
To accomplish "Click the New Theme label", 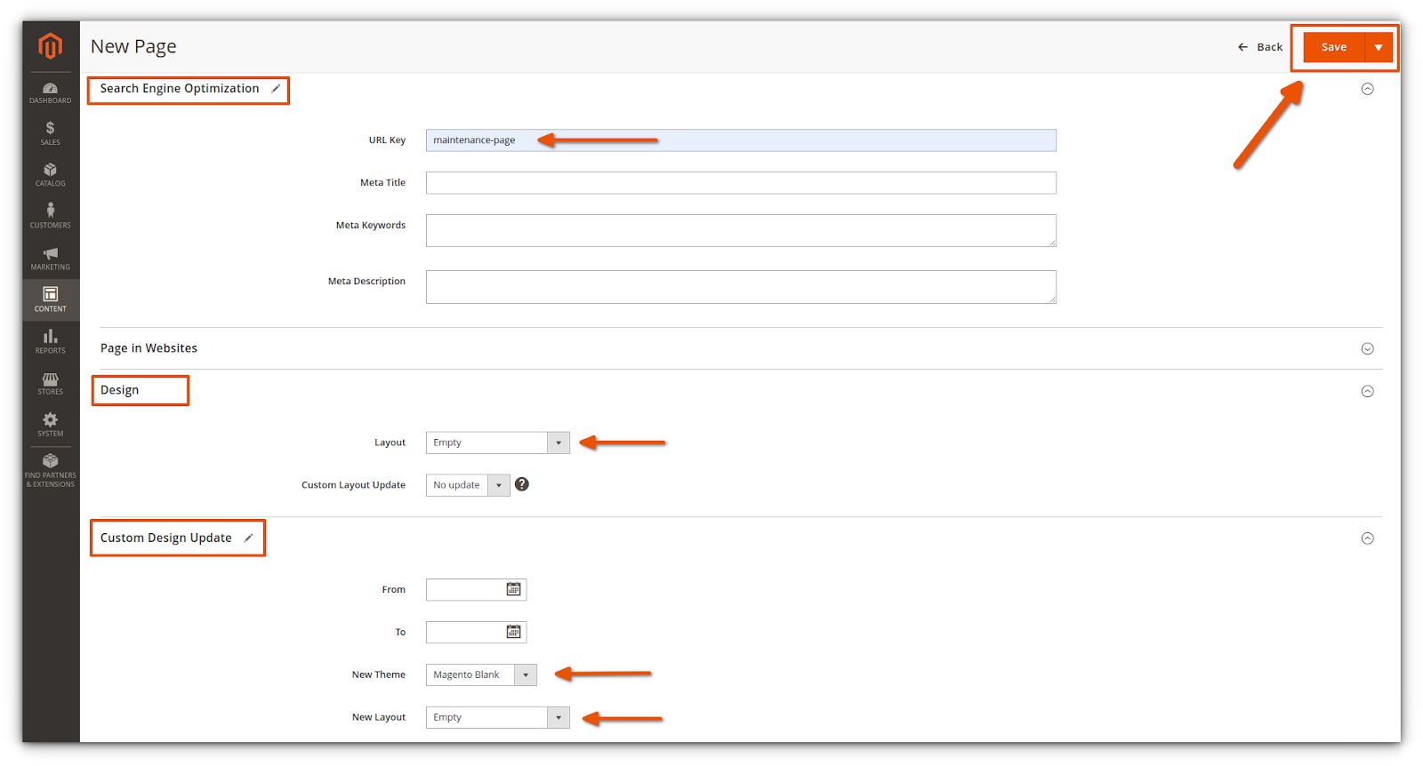I will pyautogui.click(x=379, y=675).
